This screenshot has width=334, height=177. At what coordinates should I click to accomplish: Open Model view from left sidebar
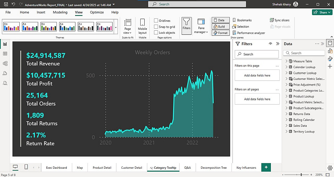5,63
